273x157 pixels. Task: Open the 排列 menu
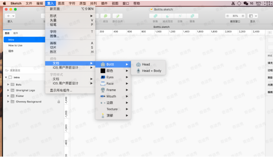pyautogui.click(x=94, y=3)
